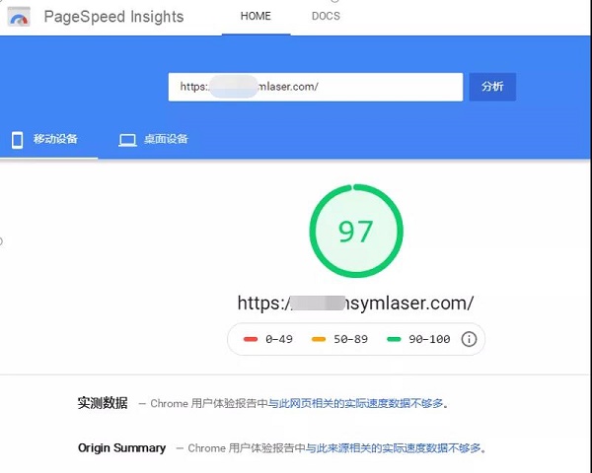This screenshot has width=592, height=473.
Task: Click the URL input field
Action: 316,87
